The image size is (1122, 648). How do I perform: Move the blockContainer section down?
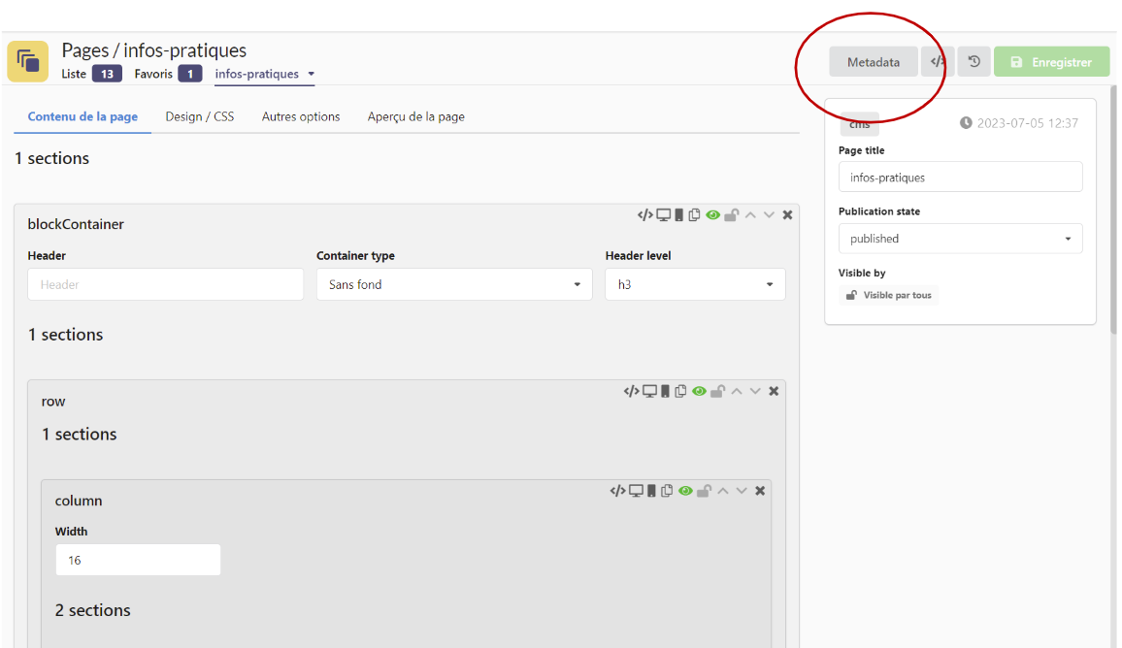(769, 215)
